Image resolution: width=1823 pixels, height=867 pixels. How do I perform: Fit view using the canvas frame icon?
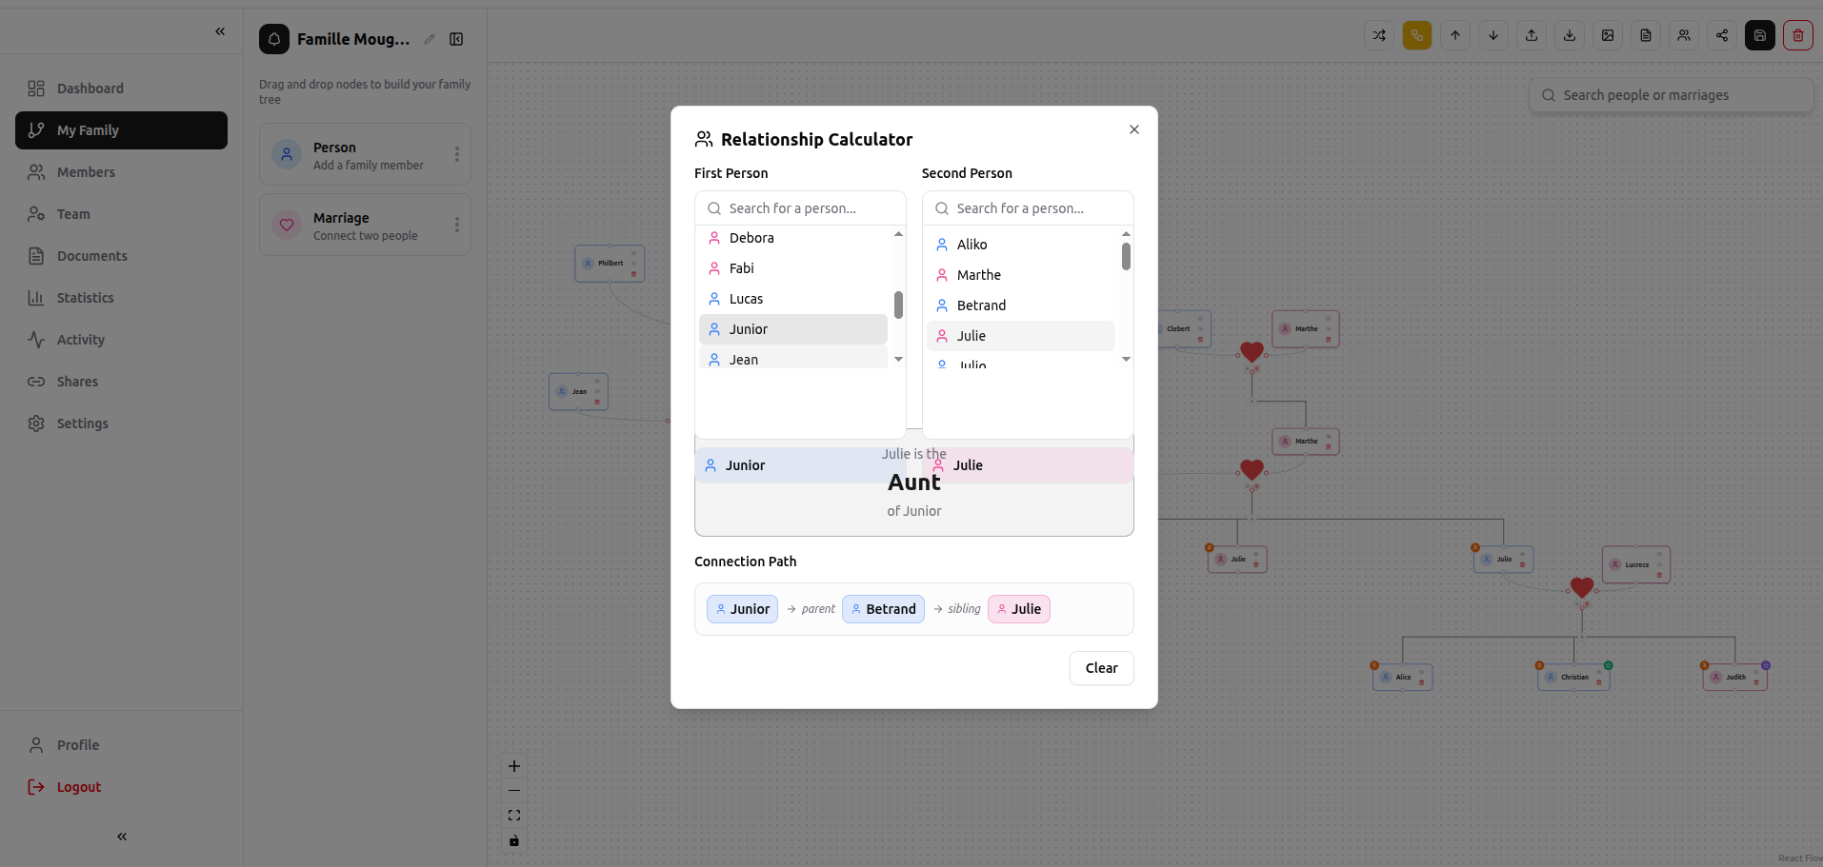coord(514,816)
